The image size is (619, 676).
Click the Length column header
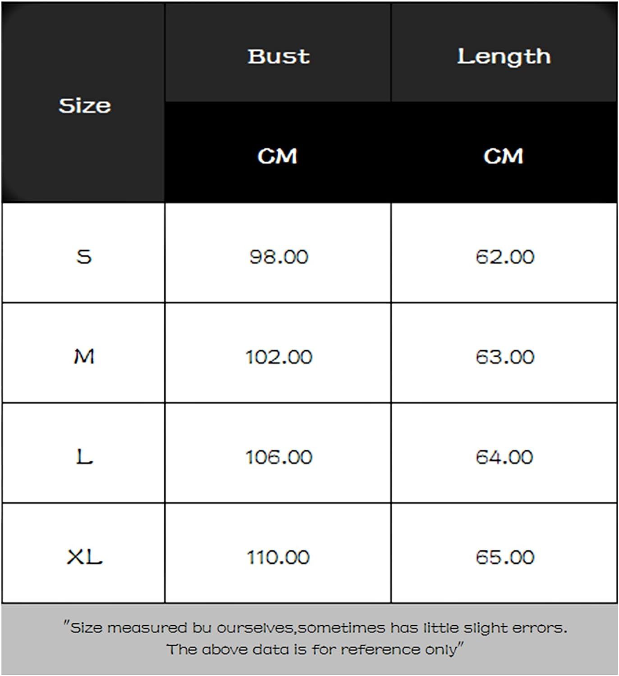pos(504,56)
